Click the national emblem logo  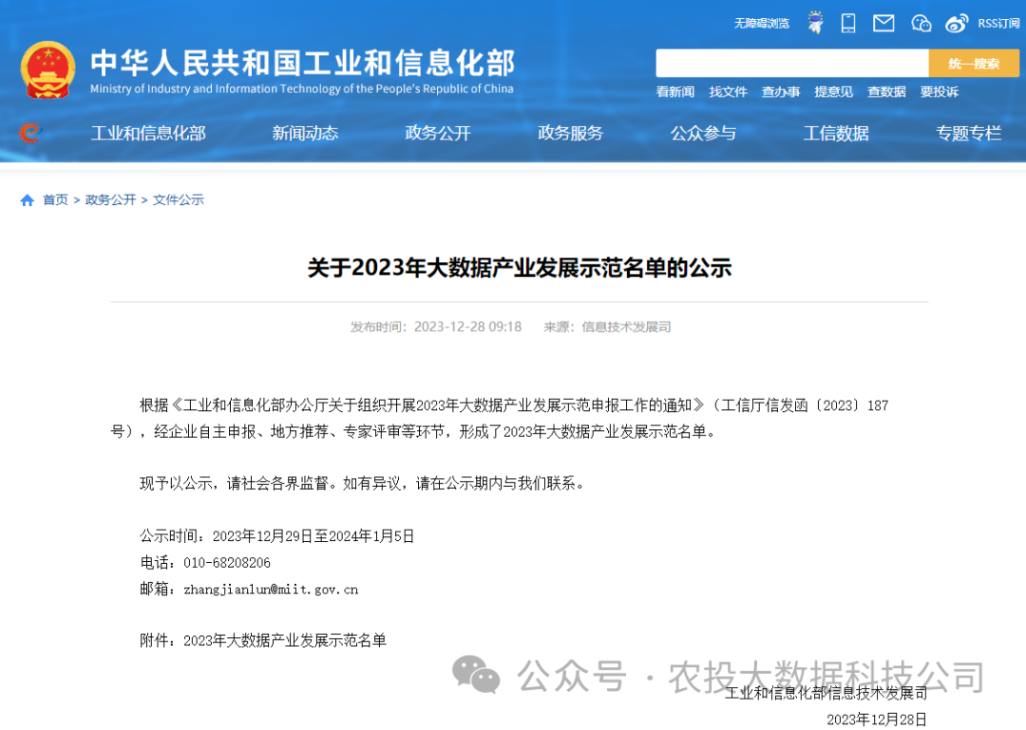(47, 70)
